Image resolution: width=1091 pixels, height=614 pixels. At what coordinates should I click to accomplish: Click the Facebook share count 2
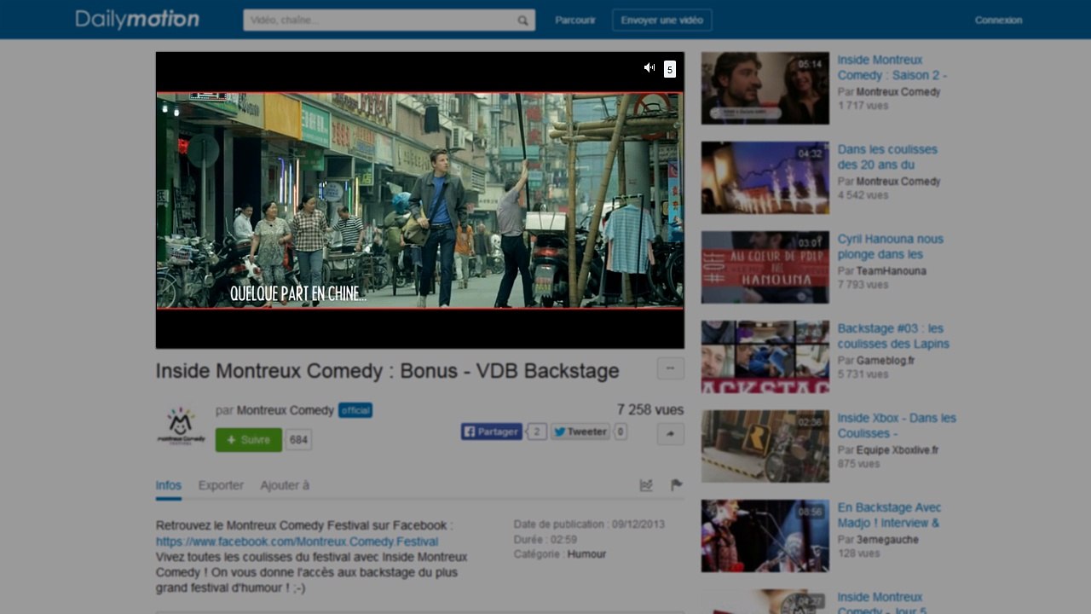click(x=537, y=432)
